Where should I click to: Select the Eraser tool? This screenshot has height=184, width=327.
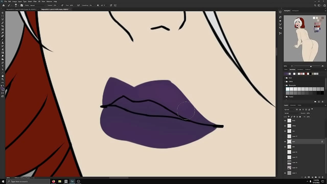coord(3,49)
